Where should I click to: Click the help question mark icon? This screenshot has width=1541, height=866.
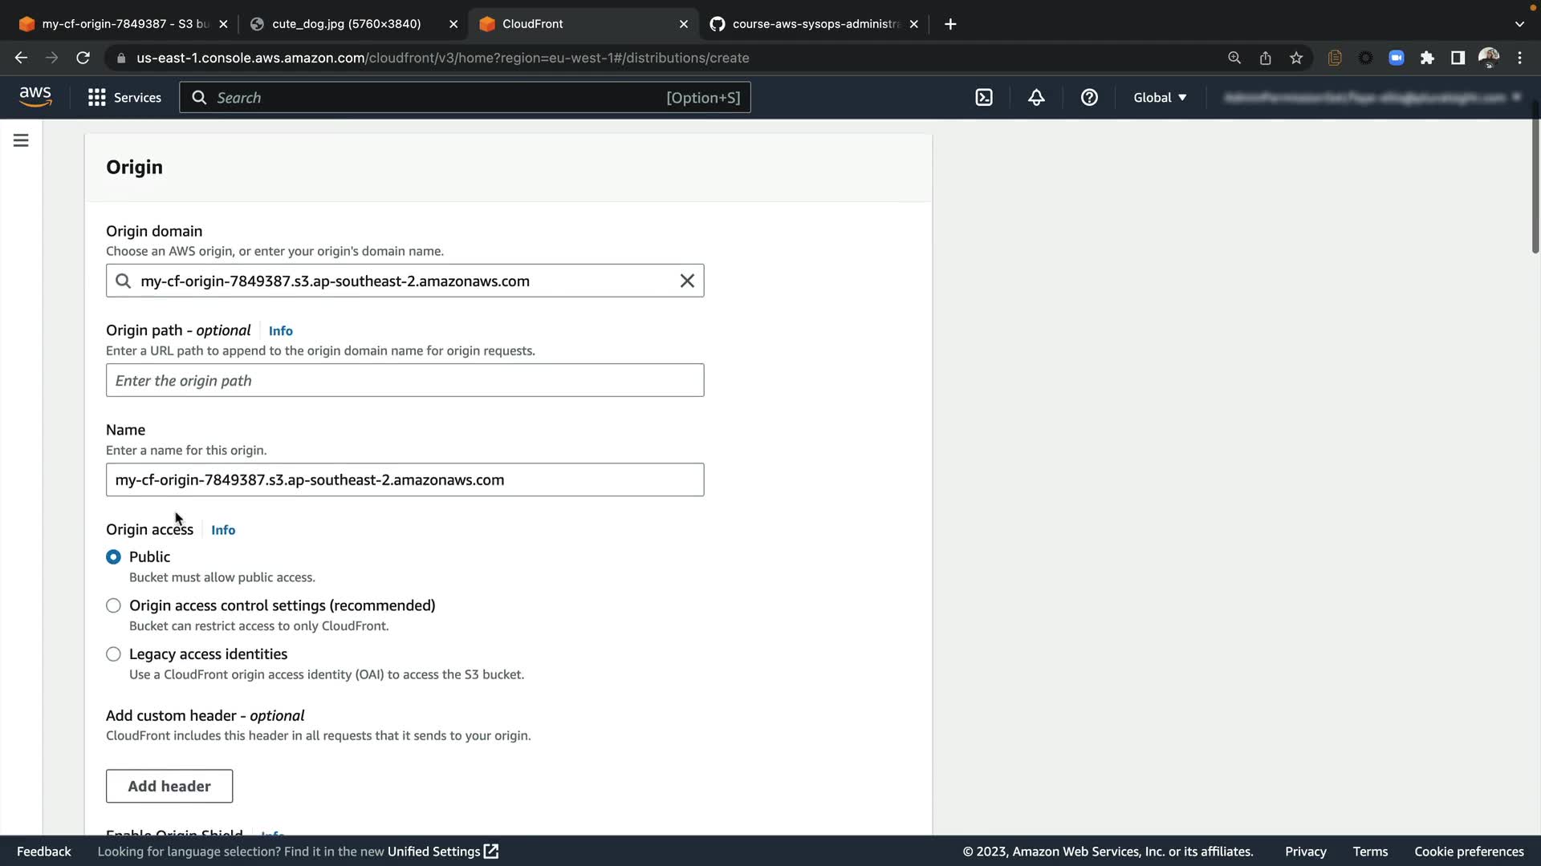coord(1089,98)
